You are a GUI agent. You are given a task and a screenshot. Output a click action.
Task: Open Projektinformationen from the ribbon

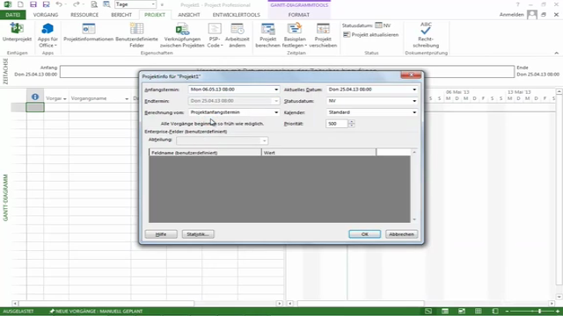tap(88, 32)
